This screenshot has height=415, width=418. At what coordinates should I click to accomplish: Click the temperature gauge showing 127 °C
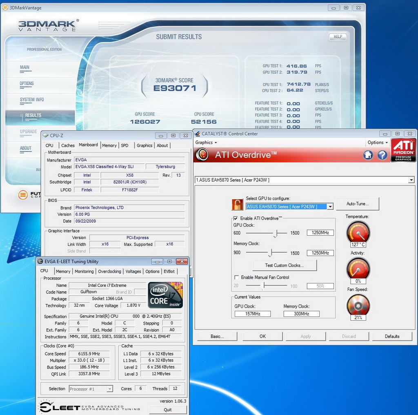click(358, 233)
